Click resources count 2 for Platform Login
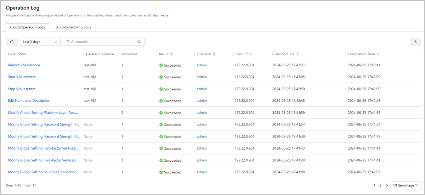The image size is (425, 195). coord(122,113)
